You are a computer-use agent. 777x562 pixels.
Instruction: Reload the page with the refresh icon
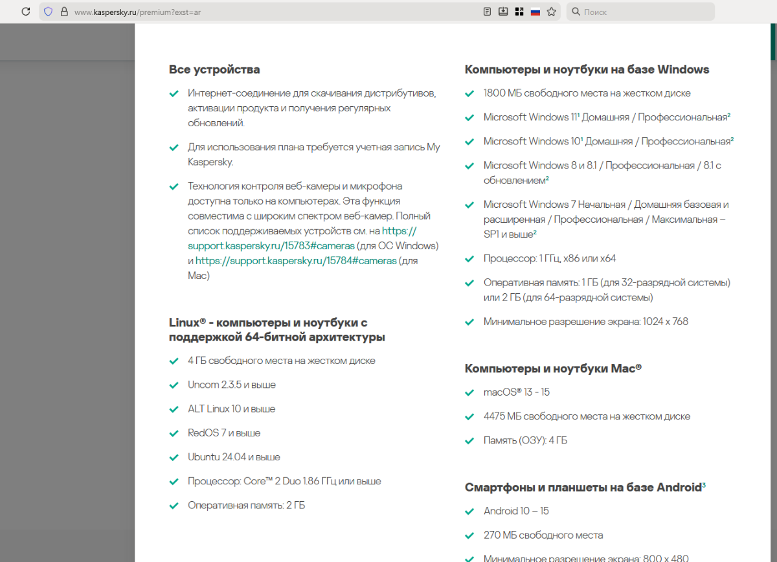(26, 12)
